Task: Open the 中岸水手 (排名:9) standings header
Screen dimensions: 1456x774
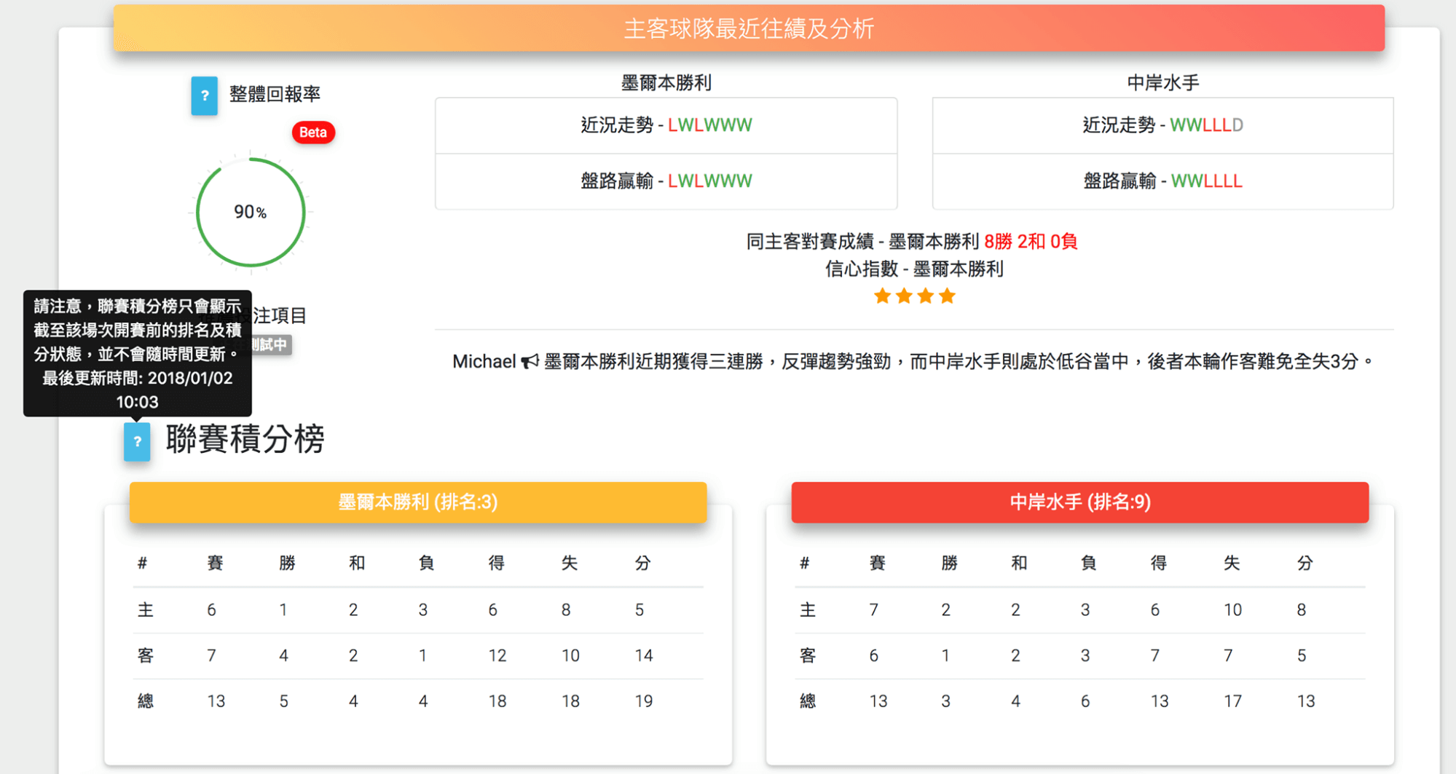Action: 1080,502
